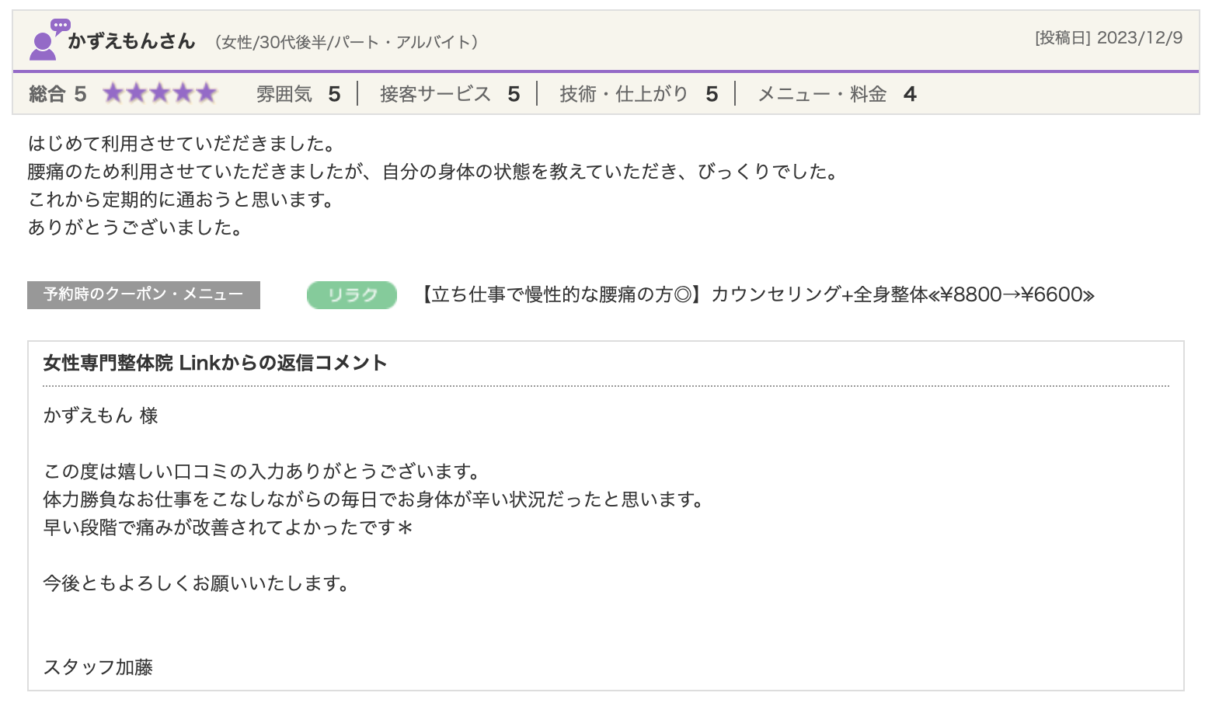Viewport: 1212px width, 710px height.
Task: Click the green リラク badge
Action: (x=352, y=295)
